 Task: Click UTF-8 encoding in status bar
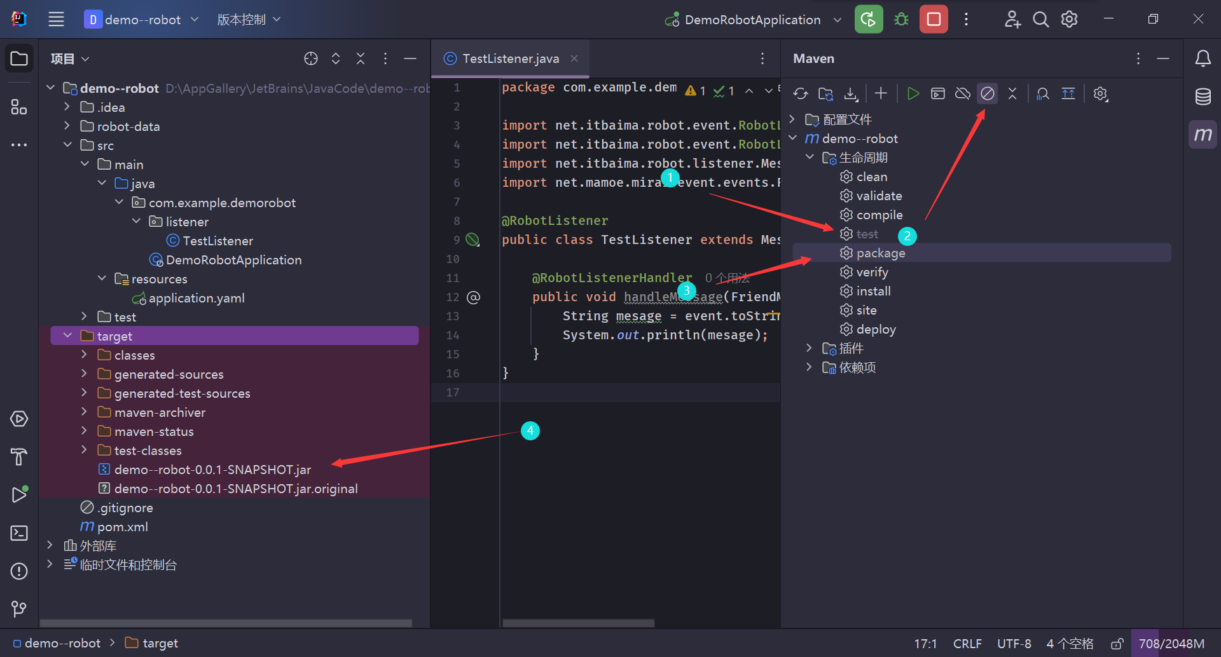1014,644
